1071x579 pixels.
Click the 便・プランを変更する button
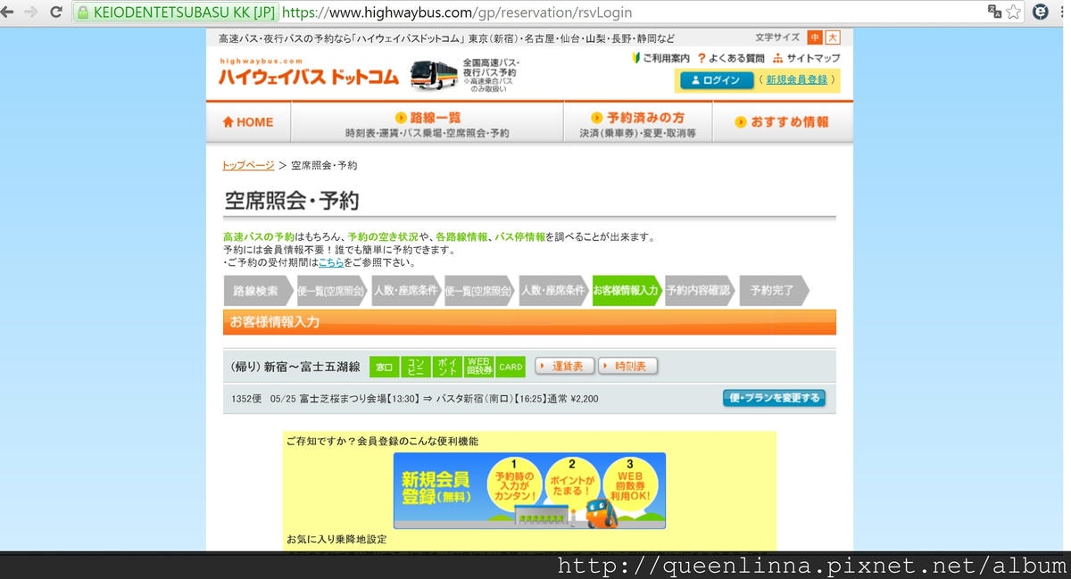(x=774, y=399)
